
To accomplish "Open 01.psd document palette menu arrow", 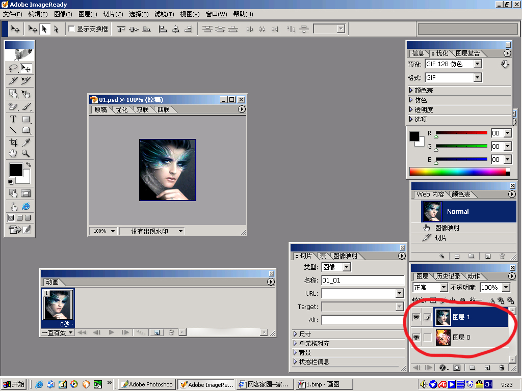I will click(242, 109).
